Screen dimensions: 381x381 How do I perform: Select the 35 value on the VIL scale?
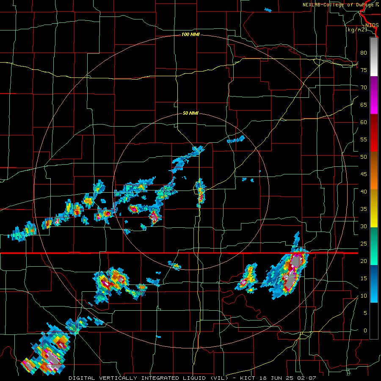tap(364, 209)
